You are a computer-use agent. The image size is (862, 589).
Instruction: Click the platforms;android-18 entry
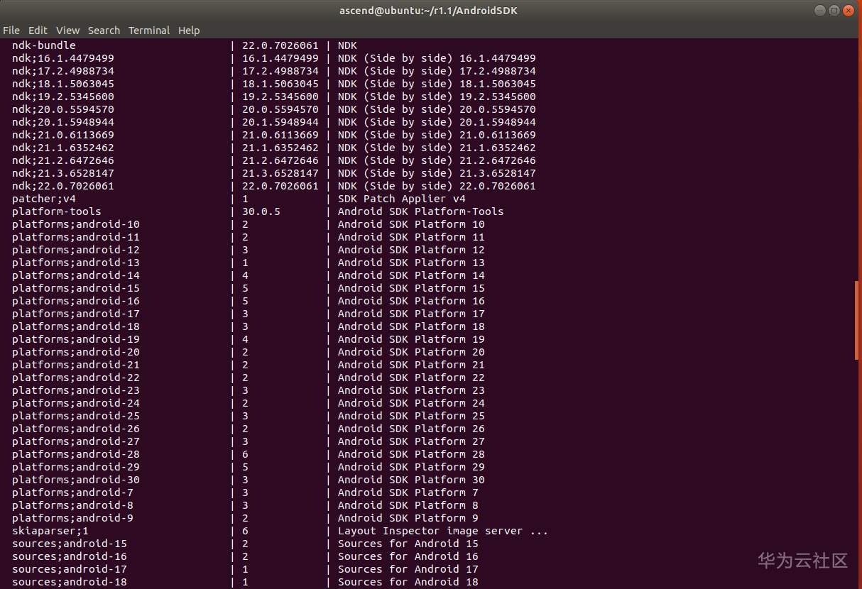point(76,326)
